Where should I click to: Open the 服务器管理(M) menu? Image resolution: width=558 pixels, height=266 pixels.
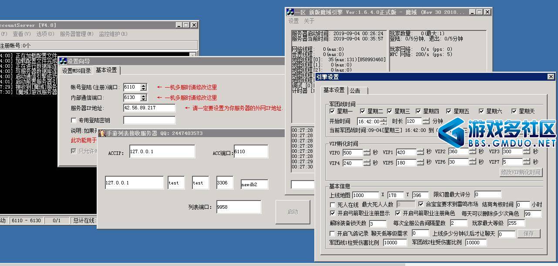coord(77,34)
